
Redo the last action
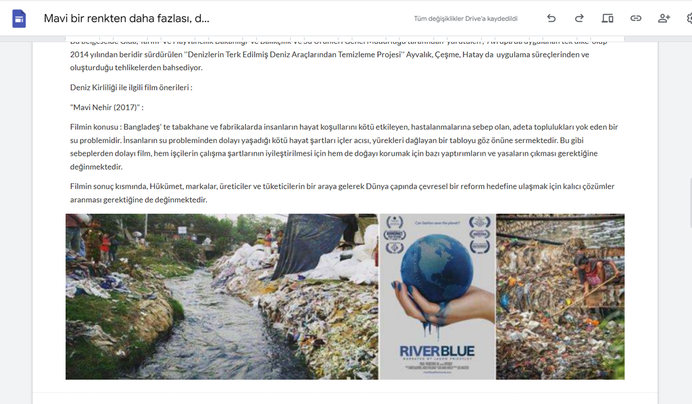click(x=579, y=18)
